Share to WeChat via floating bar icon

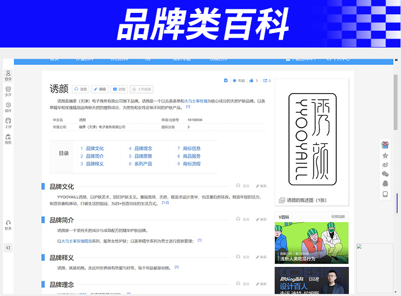tap(385, 174)
